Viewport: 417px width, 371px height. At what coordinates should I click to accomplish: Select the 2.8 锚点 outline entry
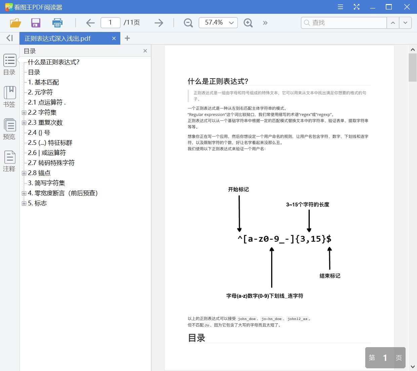(39, 173)
